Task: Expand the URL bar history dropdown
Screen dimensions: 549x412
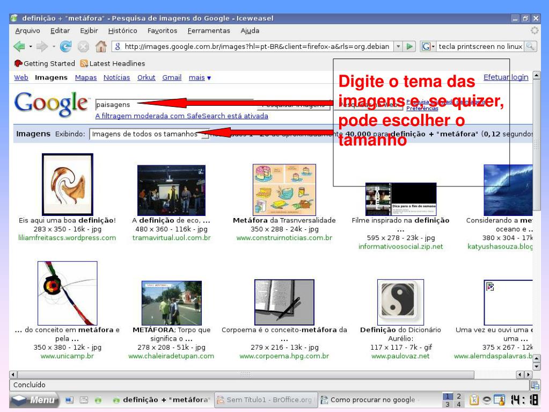Action: [398, 46]
